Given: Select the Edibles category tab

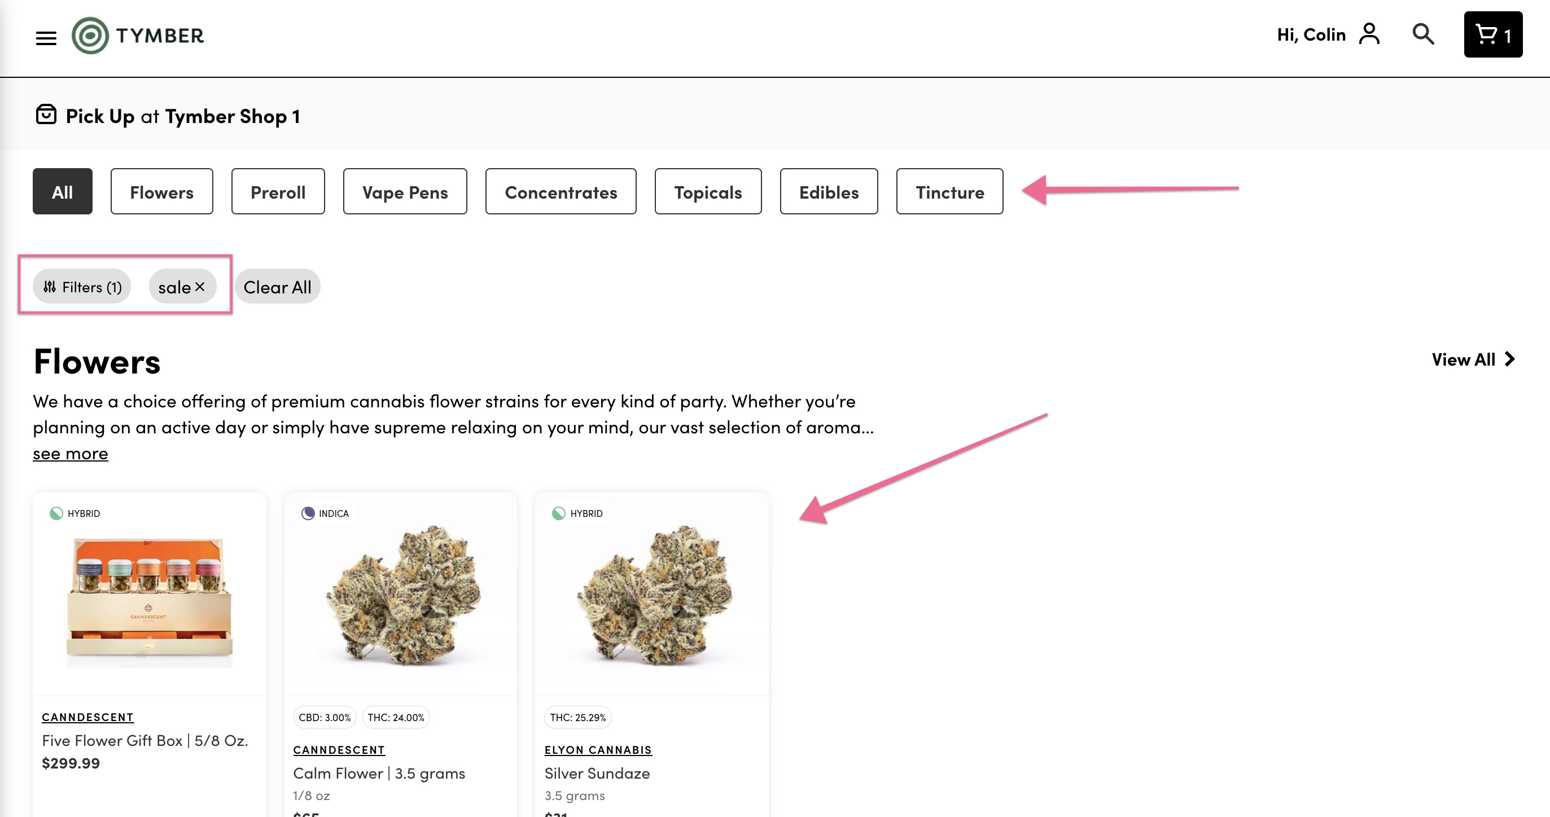Looking at the screenshot, I should coord(829,191).
